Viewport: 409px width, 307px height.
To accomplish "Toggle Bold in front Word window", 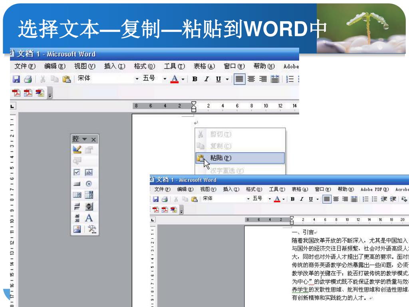I will [x=293, y=199].
